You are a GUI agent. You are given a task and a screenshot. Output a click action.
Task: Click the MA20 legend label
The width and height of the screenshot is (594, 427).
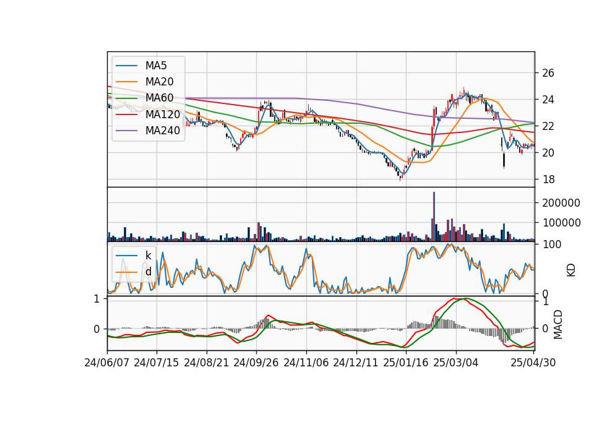[159, 82]
